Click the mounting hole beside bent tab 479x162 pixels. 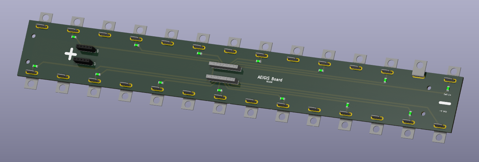[429, 88]
